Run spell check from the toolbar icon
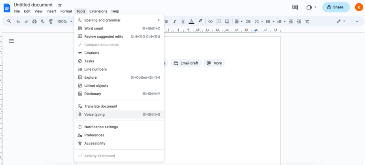The height and width of the screenshot is (165, 365). point(42,21)
